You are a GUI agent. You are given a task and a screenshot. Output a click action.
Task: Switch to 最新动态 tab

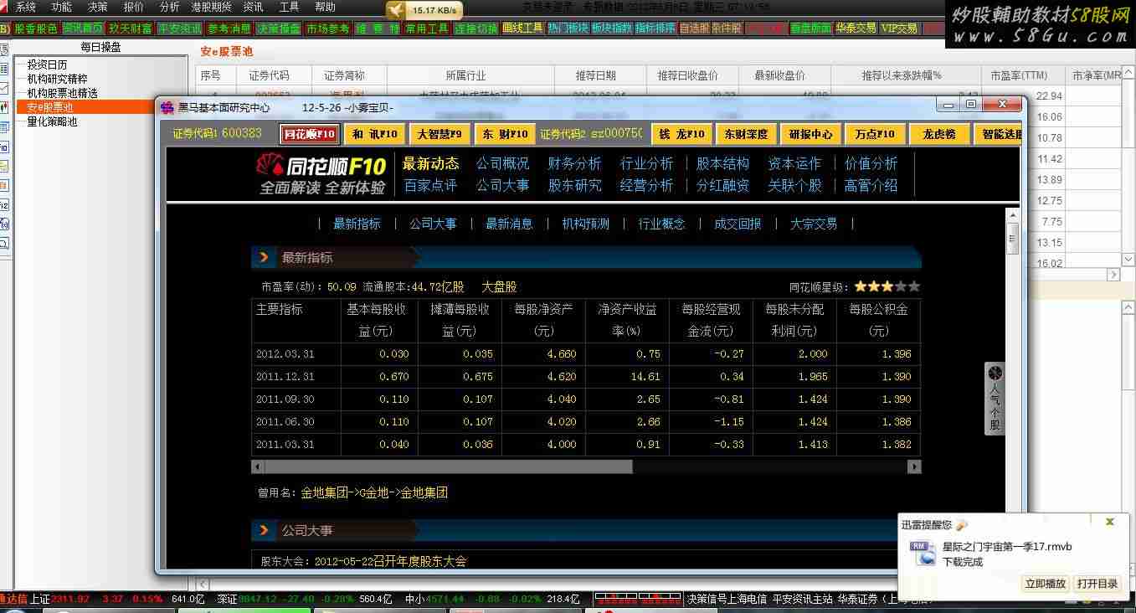(431, 163)
